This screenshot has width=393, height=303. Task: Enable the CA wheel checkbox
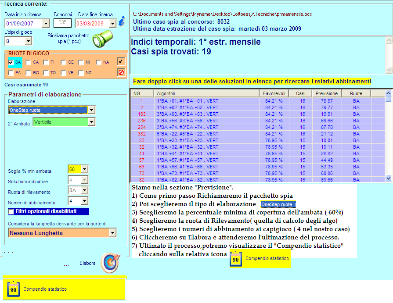[28, 62]
